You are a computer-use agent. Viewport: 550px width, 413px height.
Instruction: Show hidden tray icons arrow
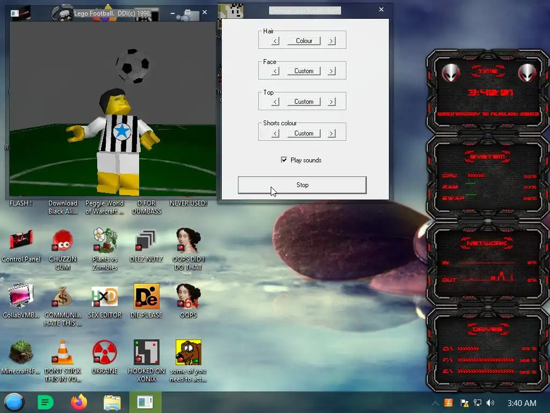click(x=435, y=403)
